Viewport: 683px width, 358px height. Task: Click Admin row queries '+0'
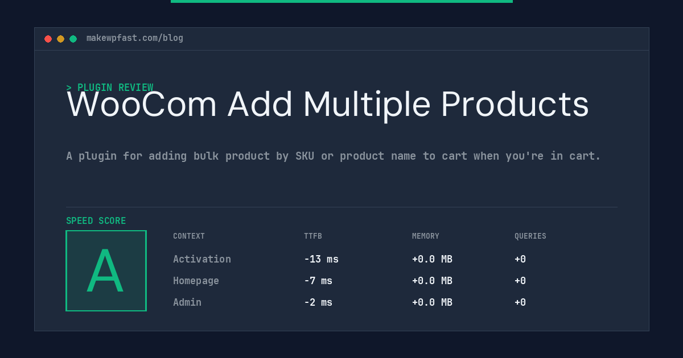[520, 302]
